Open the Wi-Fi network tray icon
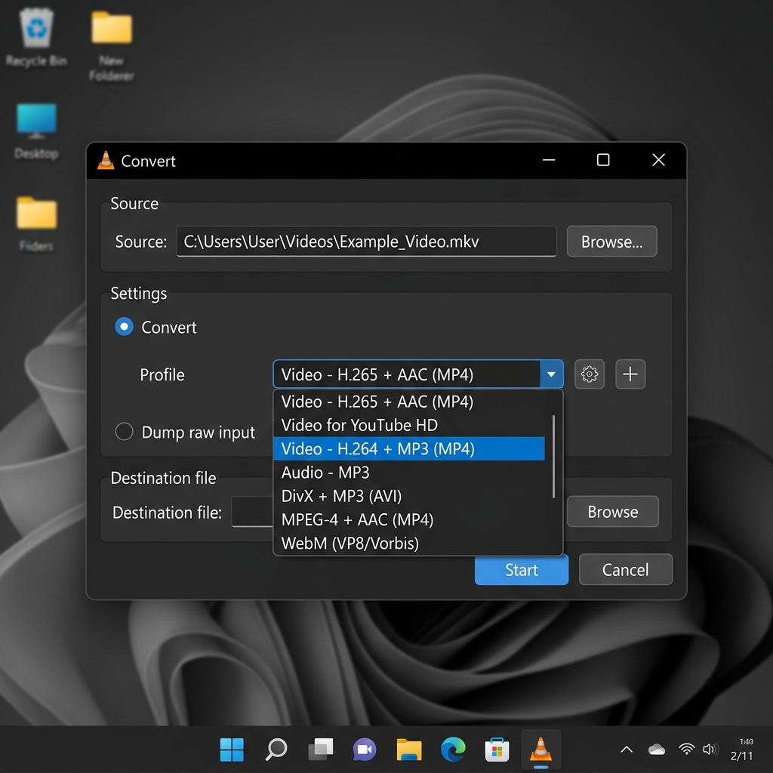The height and width of the screenshot is (773, 773). pyautogui.click(x=686, y=750)
